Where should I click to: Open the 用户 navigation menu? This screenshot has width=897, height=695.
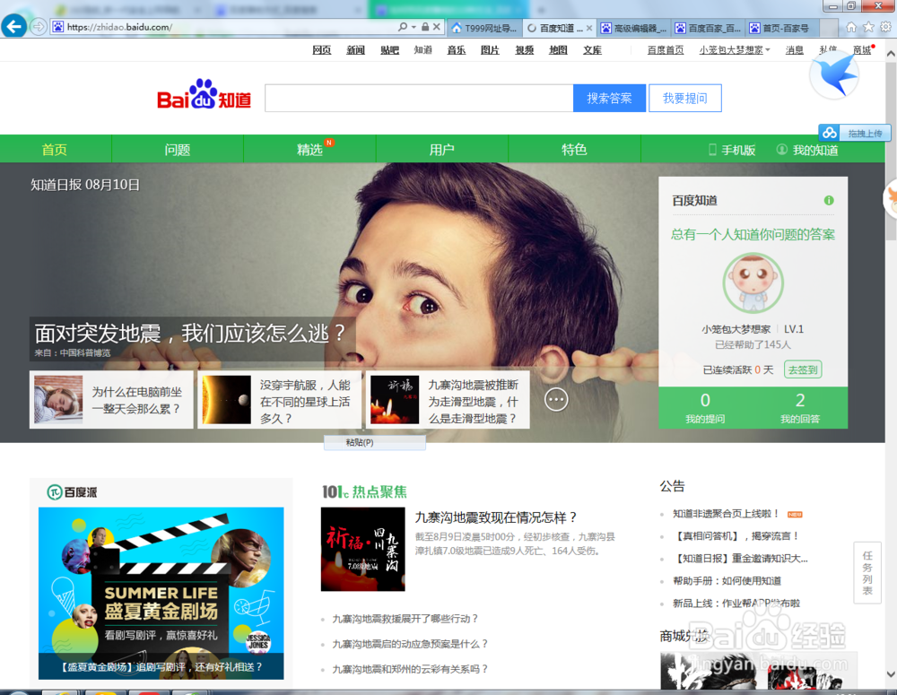[441, 149]
